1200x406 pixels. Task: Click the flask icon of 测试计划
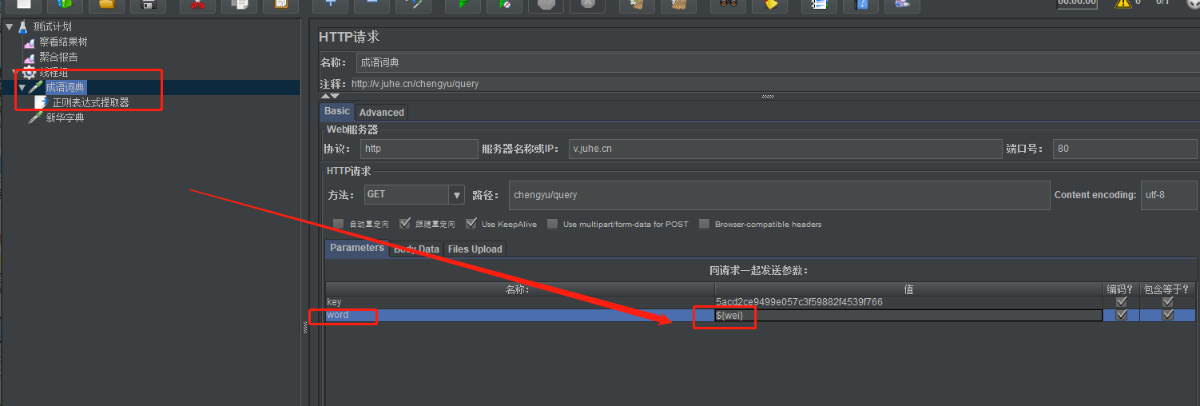[x=22, y=26]
